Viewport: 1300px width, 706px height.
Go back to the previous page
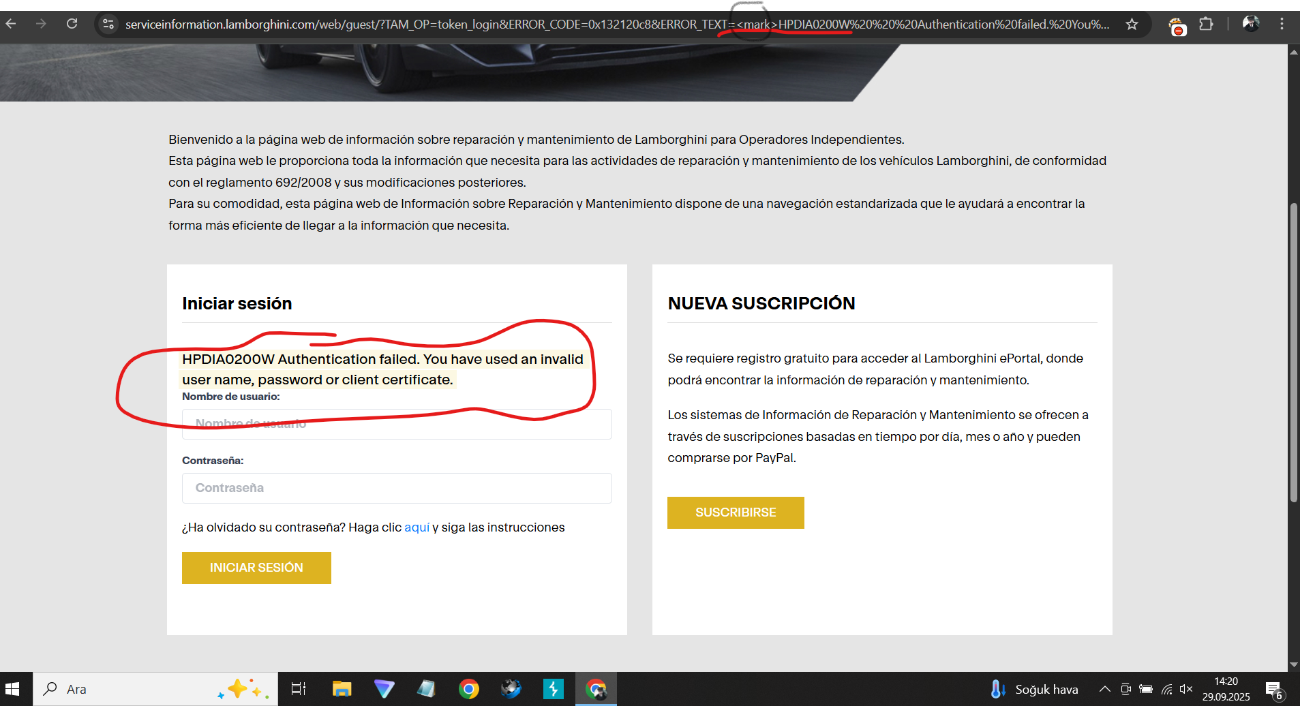click(11, 24)
